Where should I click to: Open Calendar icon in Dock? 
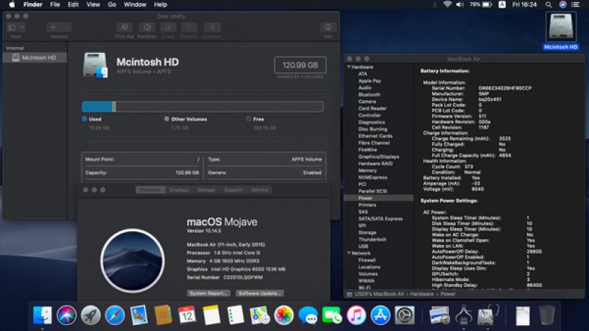(x=187, y=315)
